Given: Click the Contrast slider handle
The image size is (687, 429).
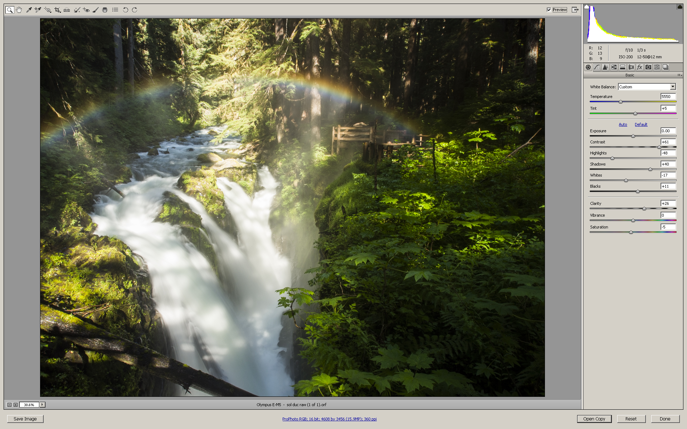Looking at the screenshot, I should [659, 147].
